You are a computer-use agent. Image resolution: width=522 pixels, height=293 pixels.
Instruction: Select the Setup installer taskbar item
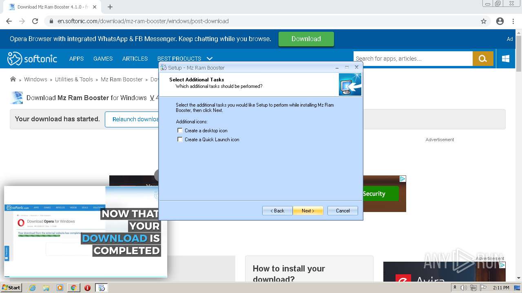pyautogui.click(x=102, y=288)
